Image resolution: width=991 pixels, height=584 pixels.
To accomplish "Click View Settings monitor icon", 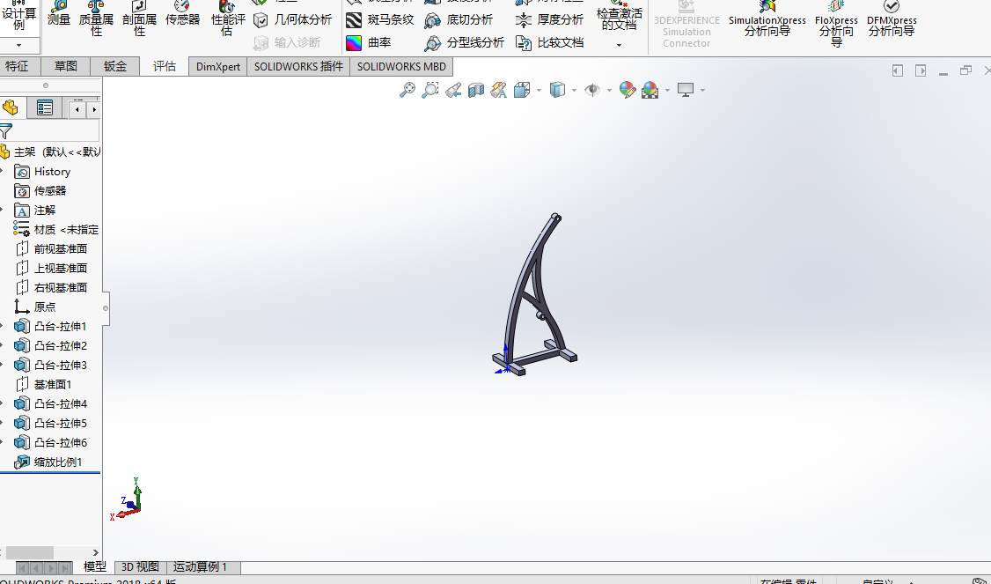I will 686,90.
